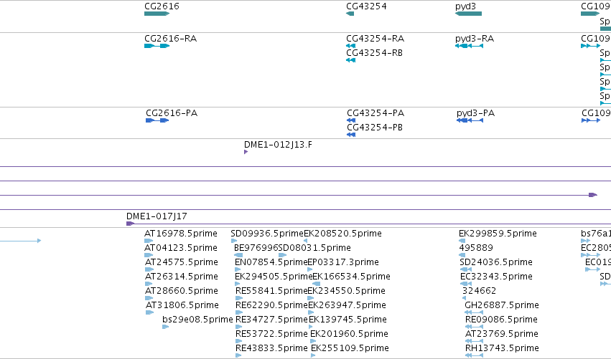The height and width of the screenshot is (359, 611).
Task: Click the AT28660.5prime label
Action: [x=181, y=291]
